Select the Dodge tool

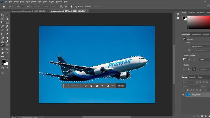tap(7, 41)
